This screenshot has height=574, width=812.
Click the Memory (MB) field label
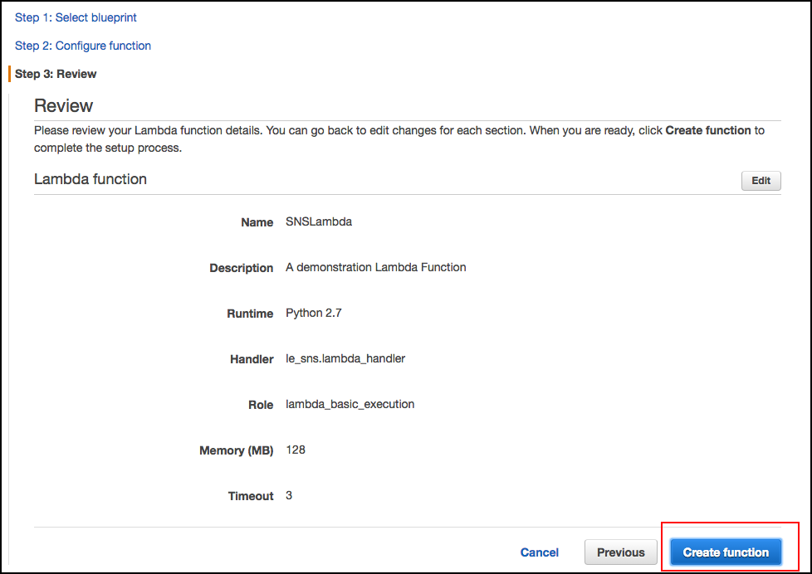tap(236, 450)
